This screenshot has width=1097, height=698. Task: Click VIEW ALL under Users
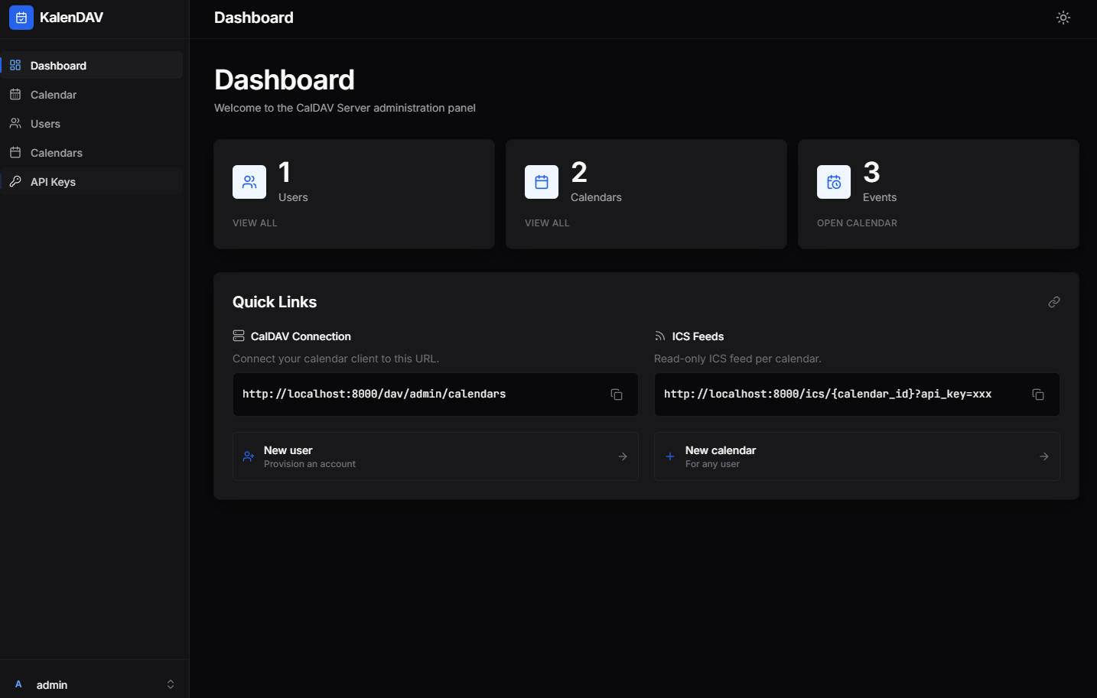255,223
